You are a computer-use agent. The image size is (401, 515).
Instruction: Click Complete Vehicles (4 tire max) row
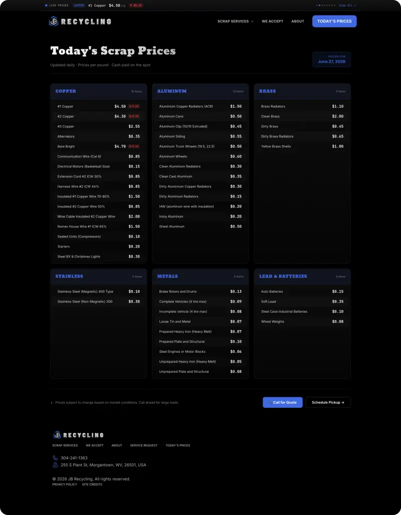coord(200,302)
